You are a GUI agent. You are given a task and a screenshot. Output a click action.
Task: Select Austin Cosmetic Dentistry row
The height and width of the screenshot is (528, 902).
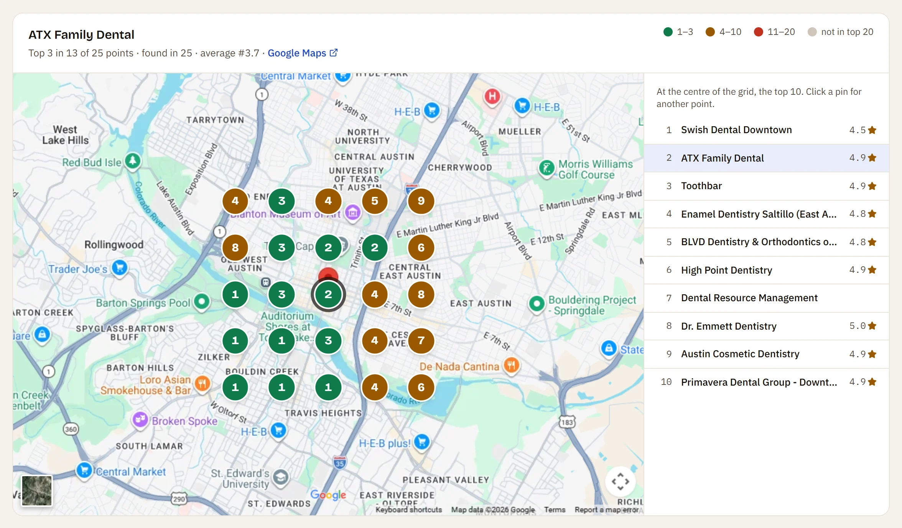[x=766, y=354]
